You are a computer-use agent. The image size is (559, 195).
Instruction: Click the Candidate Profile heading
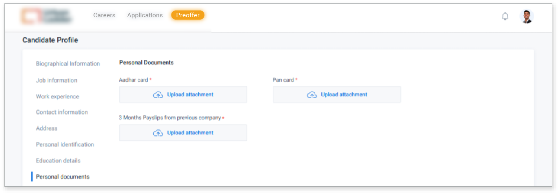click(x=50, y=40)
